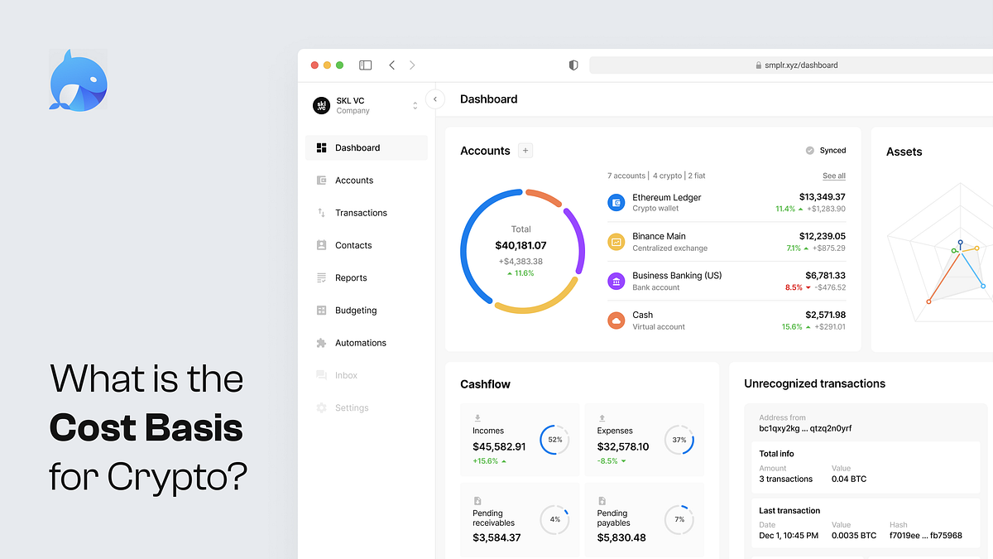
Task: Toggle the browser sidebar panel icon
Action: (x=365, y=65)
